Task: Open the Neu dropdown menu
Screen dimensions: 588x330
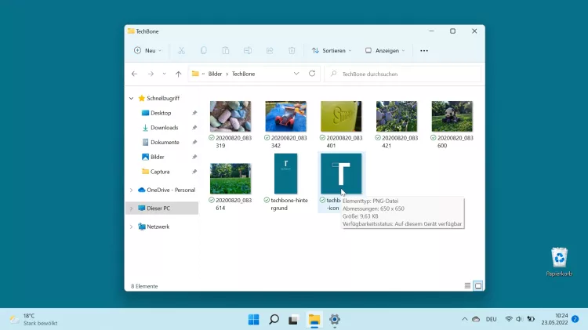Action: [x=147, y=51]
